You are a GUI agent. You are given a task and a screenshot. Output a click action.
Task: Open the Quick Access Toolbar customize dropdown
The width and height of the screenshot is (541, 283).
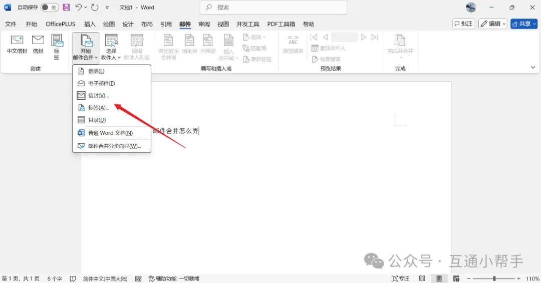tap(107, 7)
